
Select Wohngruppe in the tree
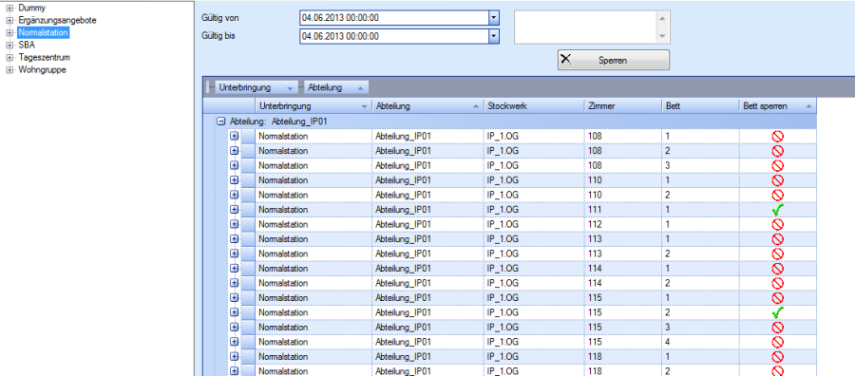[43, 69]
